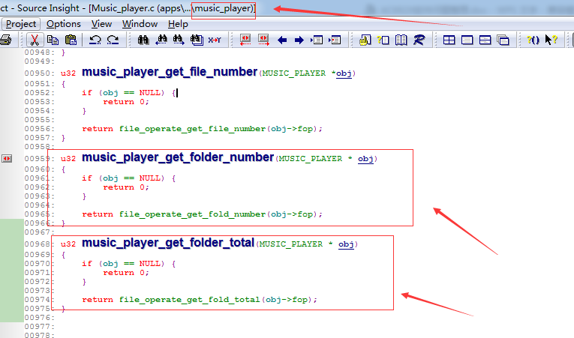This screenshot has height=338, width=574.
Task: Click the Jump To Definition icon
Action: (317, 40)
